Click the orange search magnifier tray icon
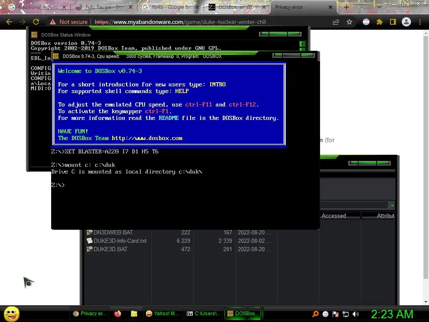The image size is (429, 322). tap(315, 314)
